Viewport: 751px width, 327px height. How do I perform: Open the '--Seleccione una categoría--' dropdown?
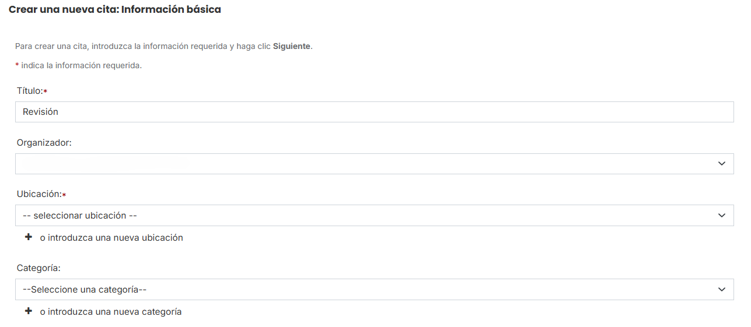(x=375, y=289)
